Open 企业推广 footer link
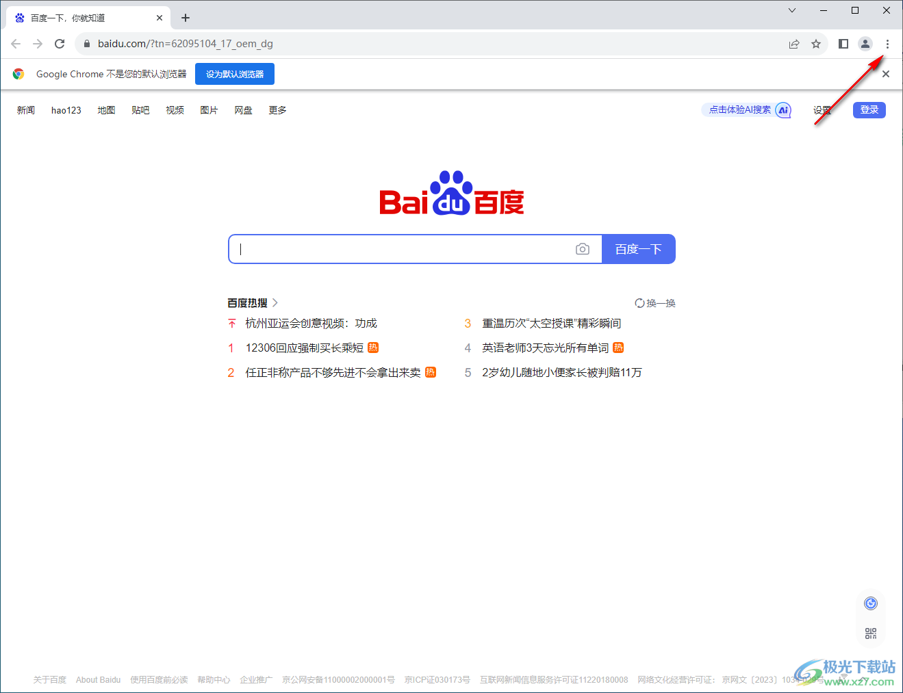This screenshot has height=693, width=903. 256,680
